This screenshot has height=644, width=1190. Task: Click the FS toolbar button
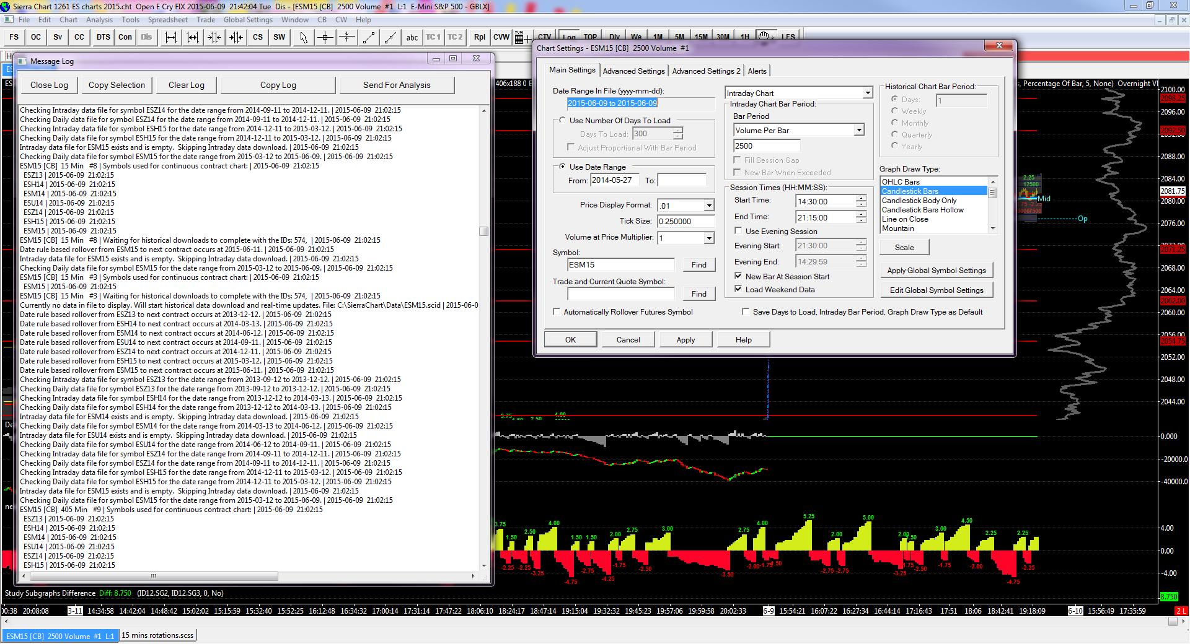click(x=14, y=37)
